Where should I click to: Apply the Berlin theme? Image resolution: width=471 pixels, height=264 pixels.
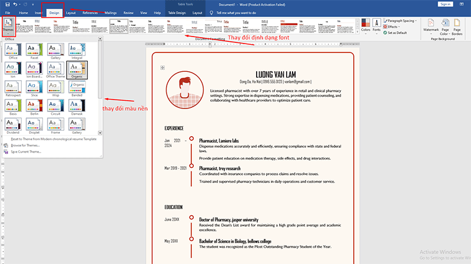(x=34, y=107)
